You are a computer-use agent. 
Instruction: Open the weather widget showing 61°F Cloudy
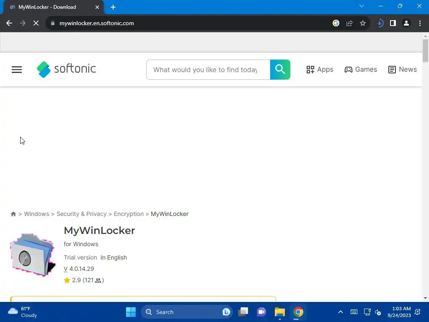coord(23,312)
